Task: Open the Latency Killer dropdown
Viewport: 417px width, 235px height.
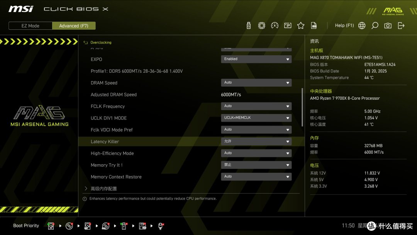Action: point(256,141)
